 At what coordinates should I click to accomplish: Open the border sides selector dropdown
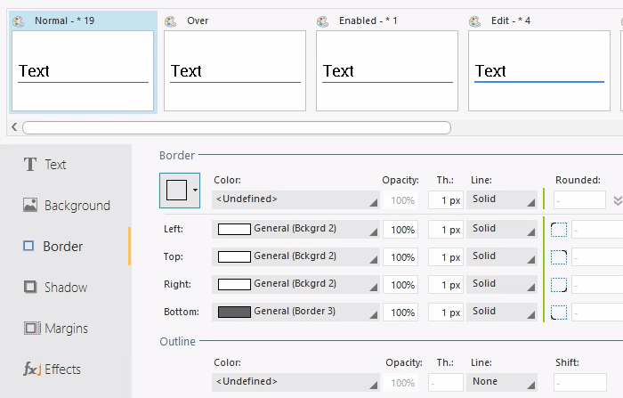195,191
